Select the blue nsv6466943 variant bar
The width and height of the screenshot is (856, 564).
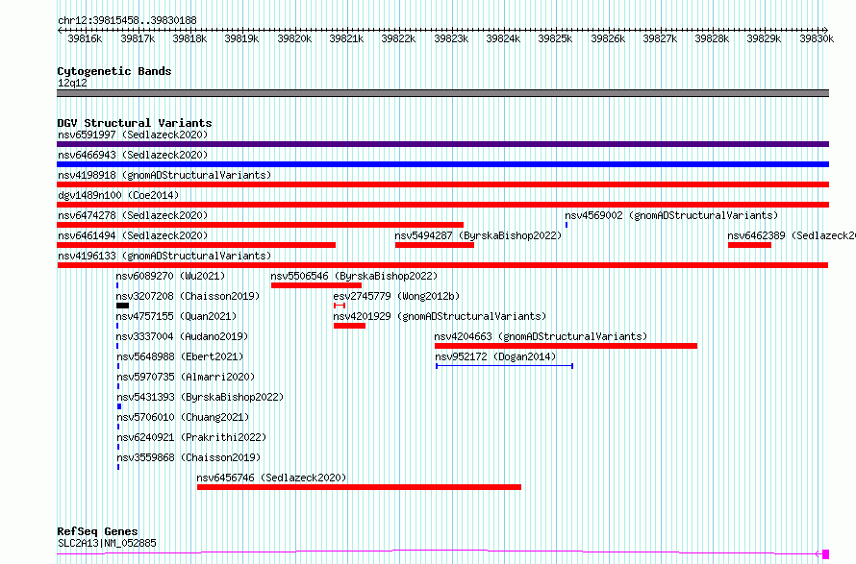[x=442, y=164]
